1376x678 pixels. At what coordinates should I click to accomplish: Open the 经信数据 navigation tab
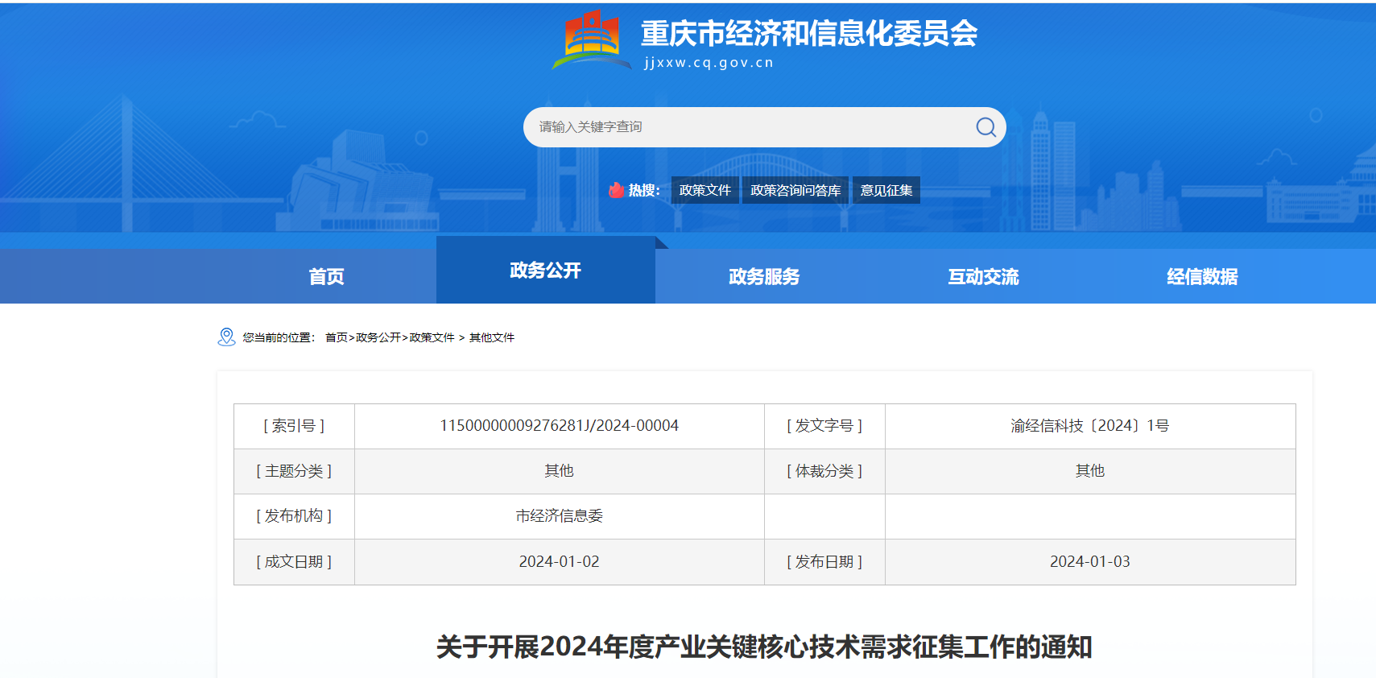pyautogui.click(x=1202, y=276)
